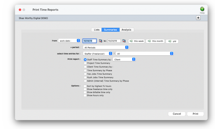Open the Staffer (Freelancer) dropdown
Image resolution: width=215 pixels, height=129 pixels.
point(98,54)
